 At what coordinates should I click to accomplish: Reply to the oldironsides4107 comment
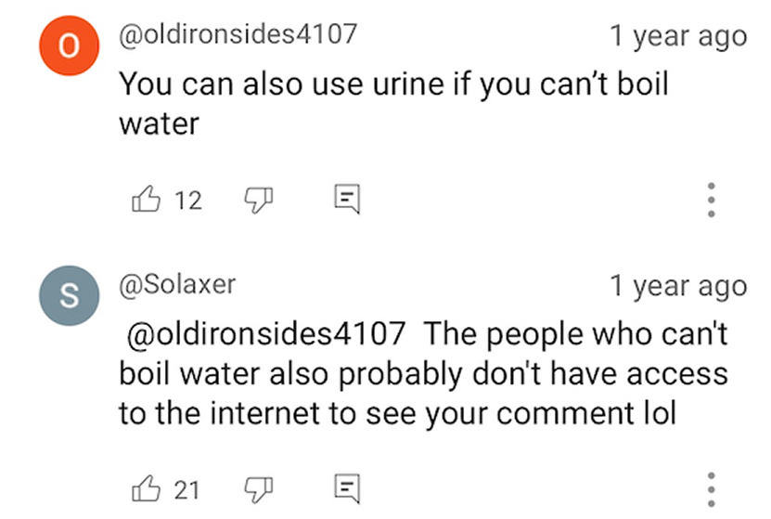(x=346, y=199)
